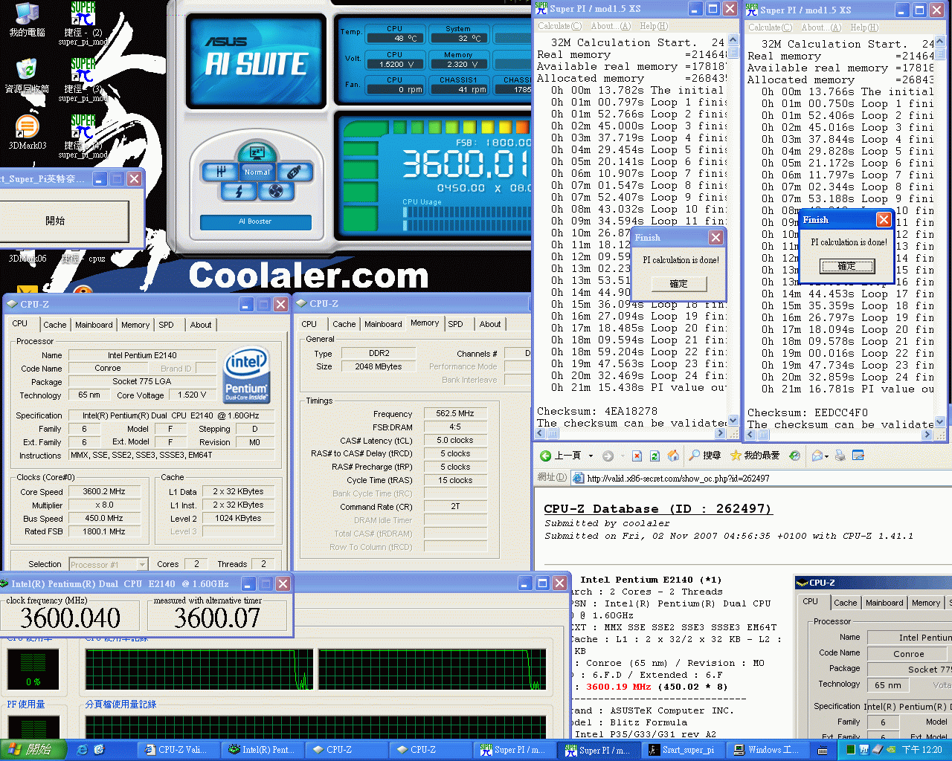The image size is (952, 761).
Task: Close the left Finish dialog
Action: pos(715,237)
